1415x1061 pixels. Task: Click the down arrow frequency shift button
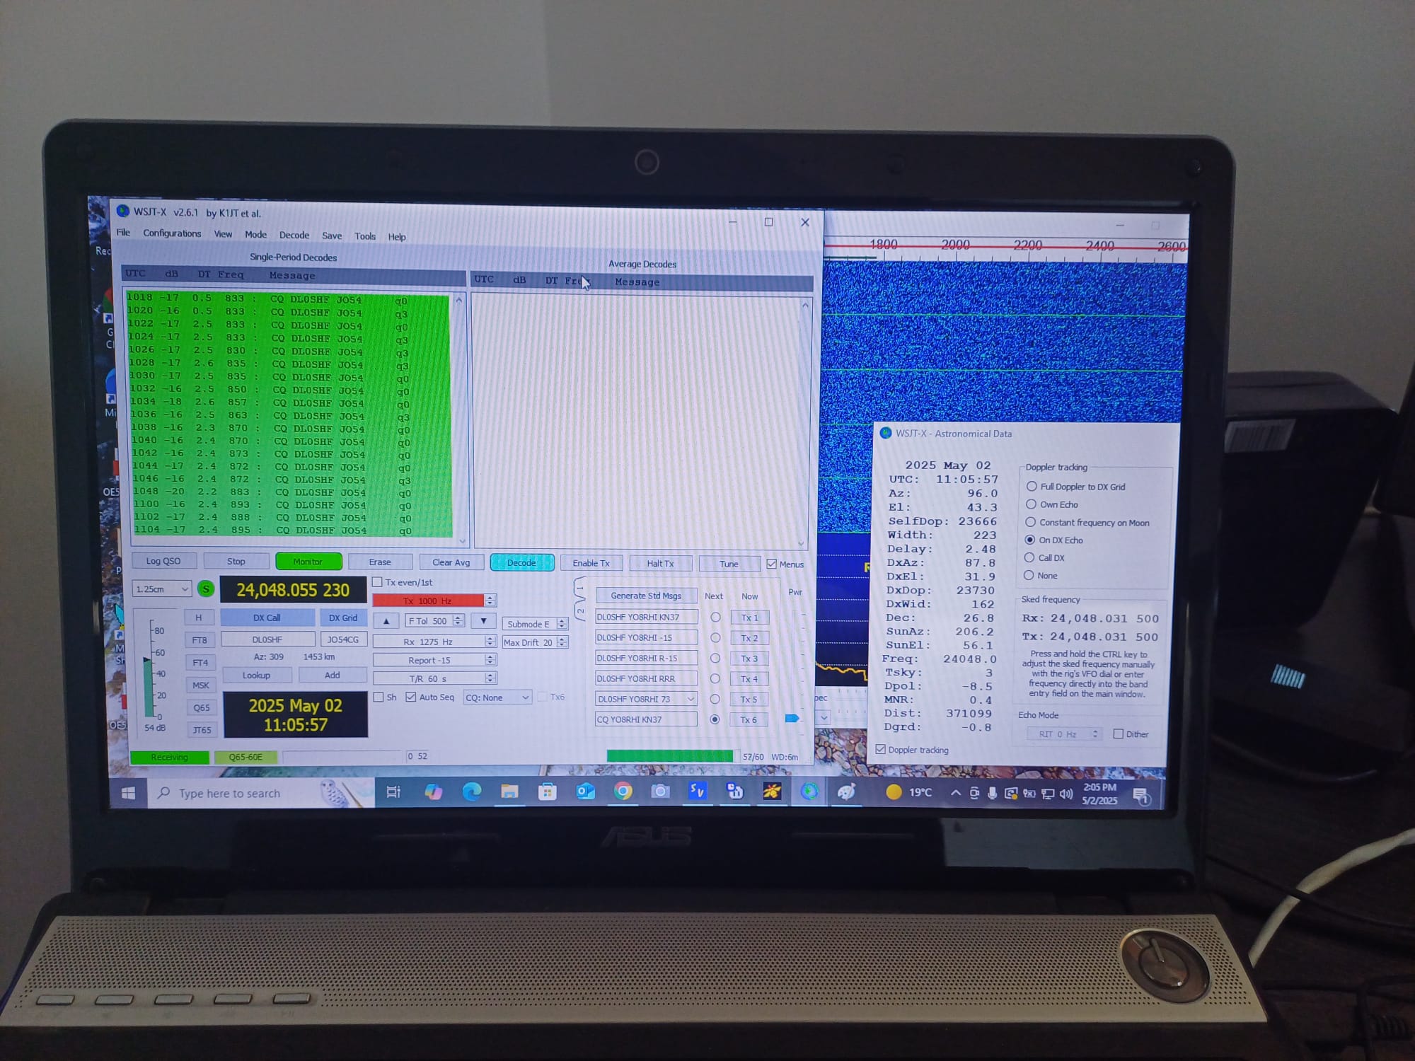point(483,621)
